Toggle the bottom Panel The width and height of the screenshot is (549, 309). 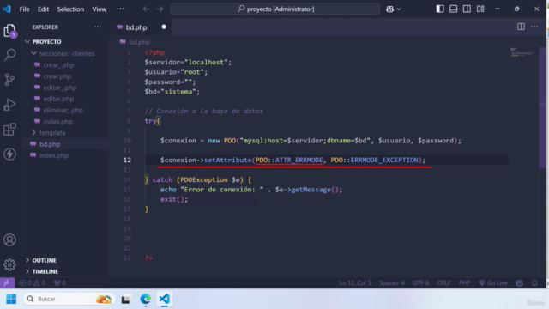click(454, 9)
